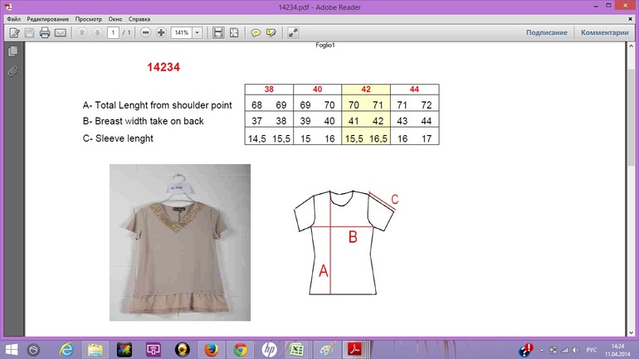Click the red 14234 heading
The width and height of the screenshot is (639, 359).
[x=163, y=67]
